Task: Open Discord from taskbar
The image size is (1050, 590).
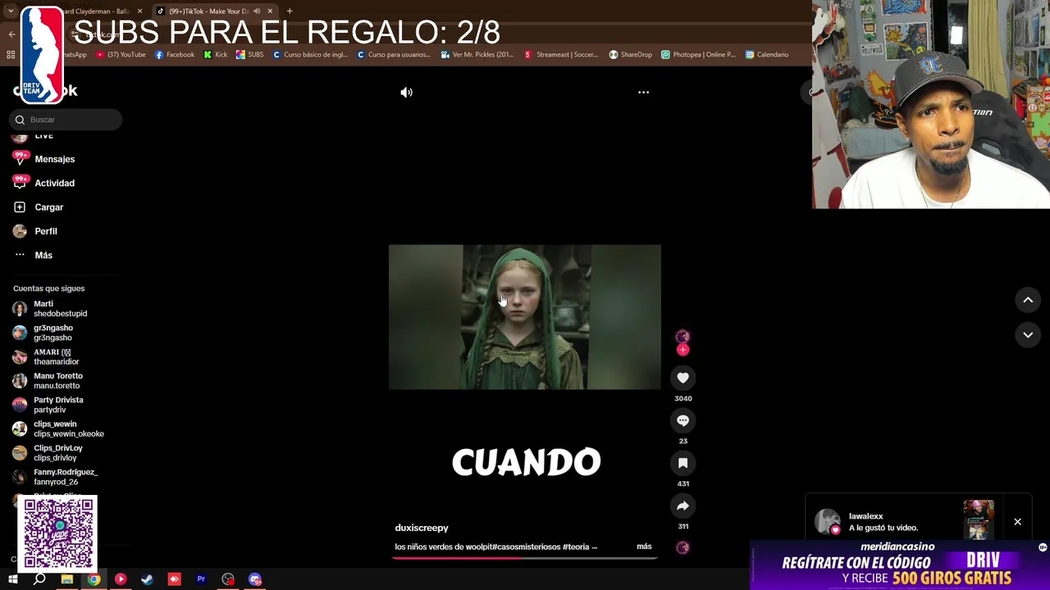Action: pyautogui.click(x=255, y=579)
